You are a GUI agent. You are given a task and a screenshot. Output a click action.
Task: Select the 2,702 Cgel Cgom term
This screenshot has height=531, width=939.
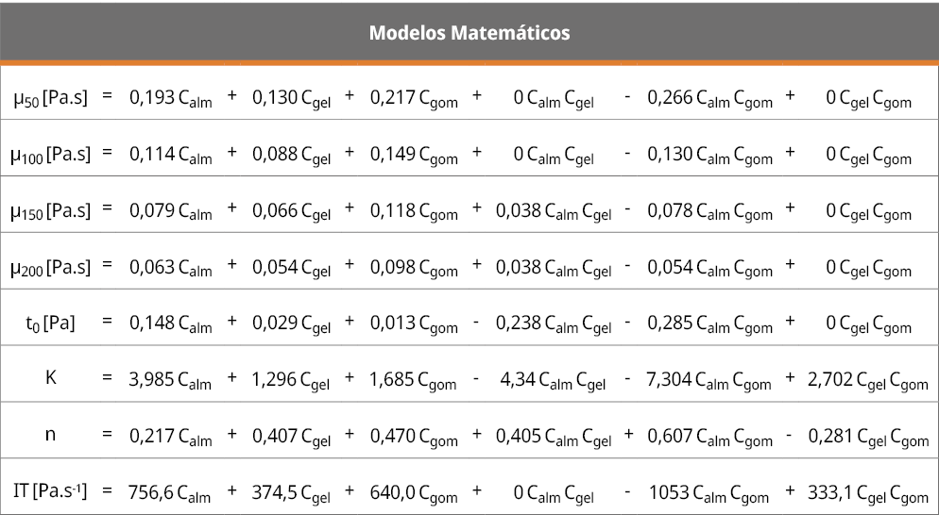(868, 381)
